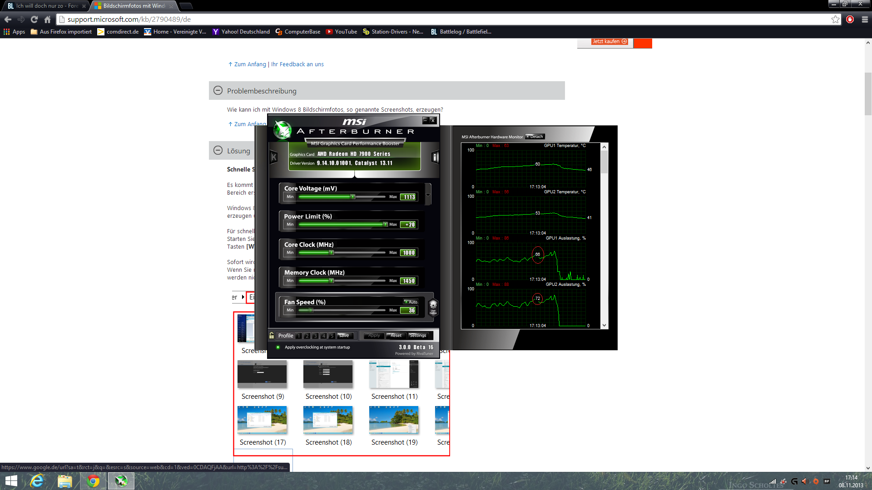Viewport: 872px width, 490px height.
Task: Open the Afterburner information (i) panel
Action: point(435,157)
